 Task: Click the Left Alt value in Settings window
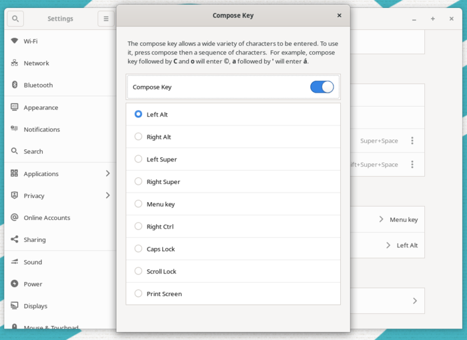[x=407, y=245]
